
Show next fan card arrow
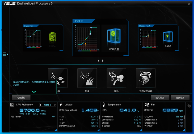pos(103,61)
